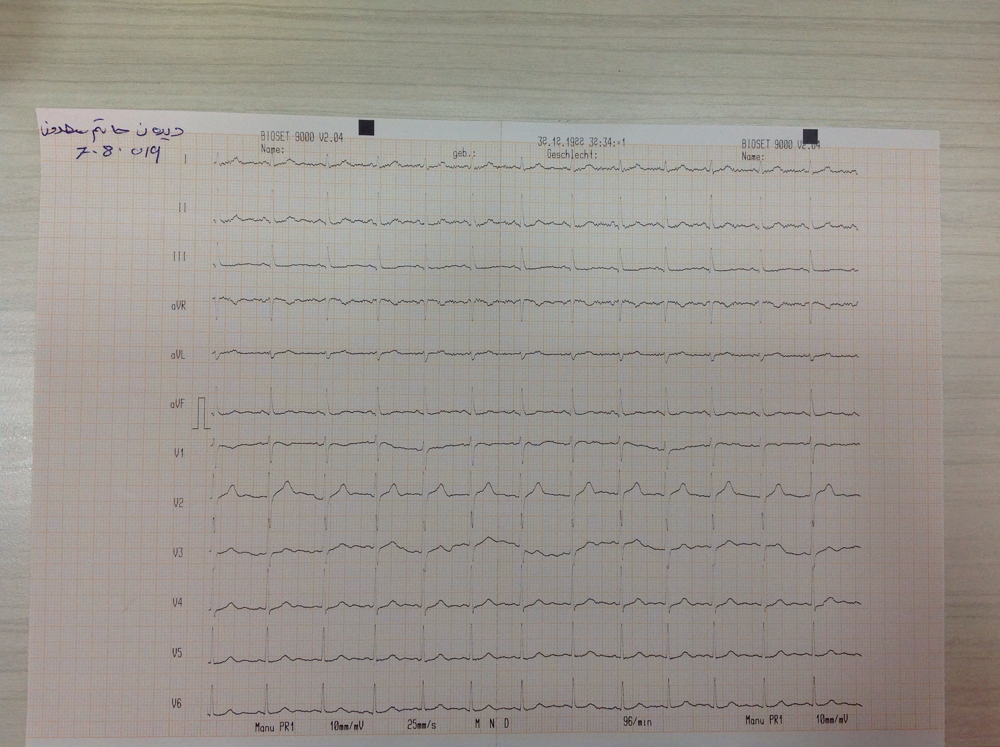
Task: Click the calibration pulse symbol near aVF
Action: [x=201, y=413]
